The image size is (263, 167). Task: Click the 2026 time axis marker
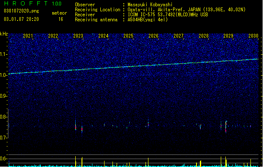tap(153, 36)
